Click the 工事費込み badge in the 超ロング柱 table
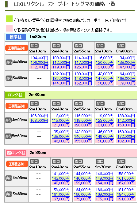 tap(17, 164)
